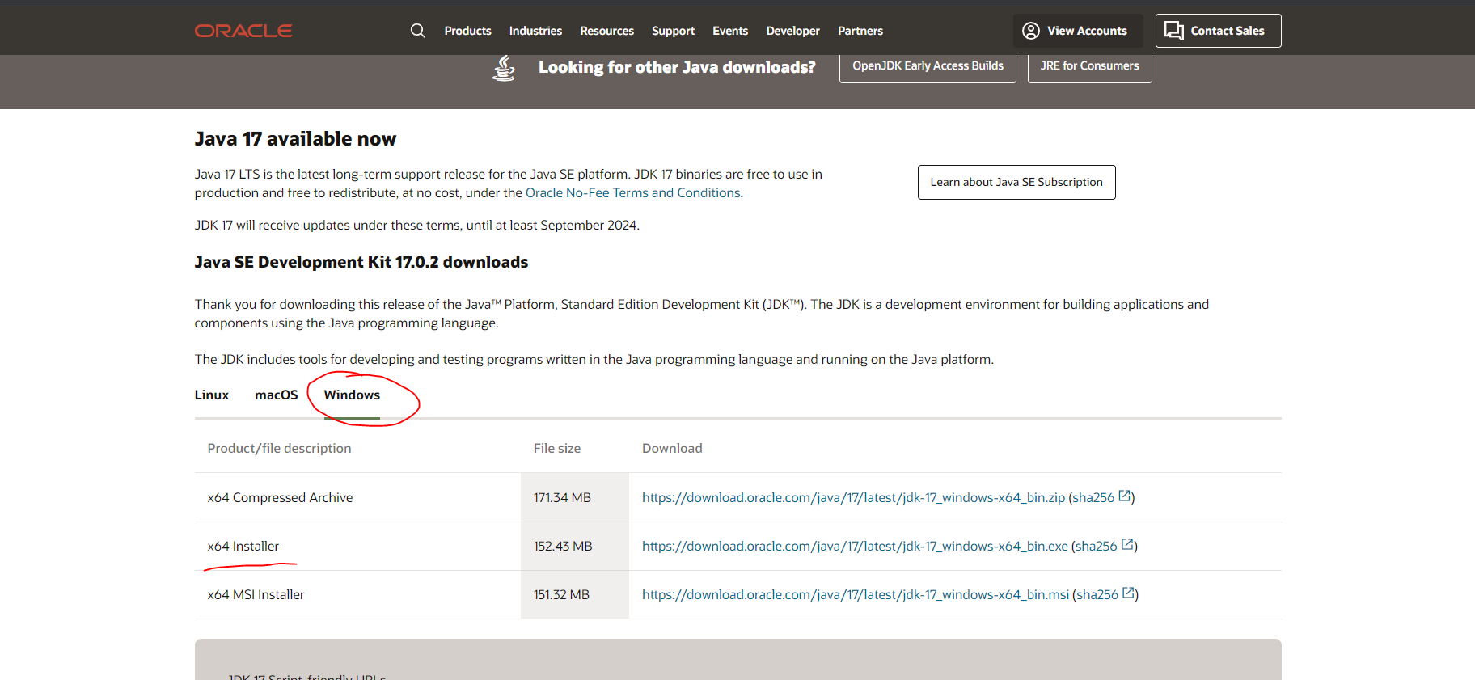Open the sha256 link for the MSI installer
This screenshot has height=680, width=1475.
(1097, 594)
